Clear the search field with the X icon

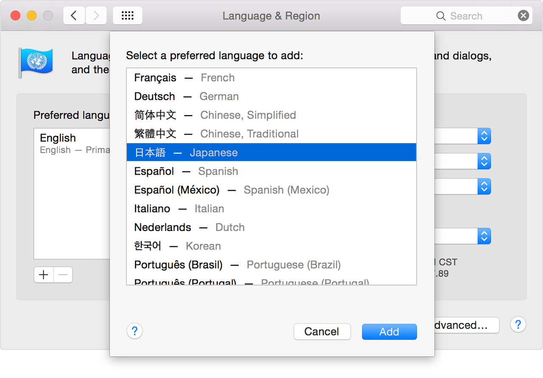(x=523, y=15)
